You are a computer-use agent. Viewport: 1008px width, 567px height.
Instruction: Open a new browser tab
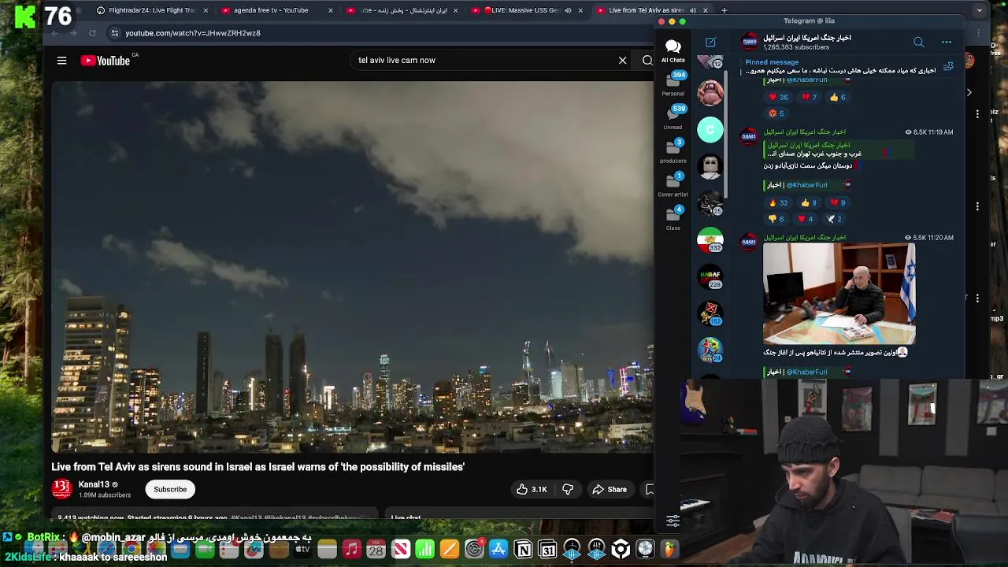[x=724, y=10]
